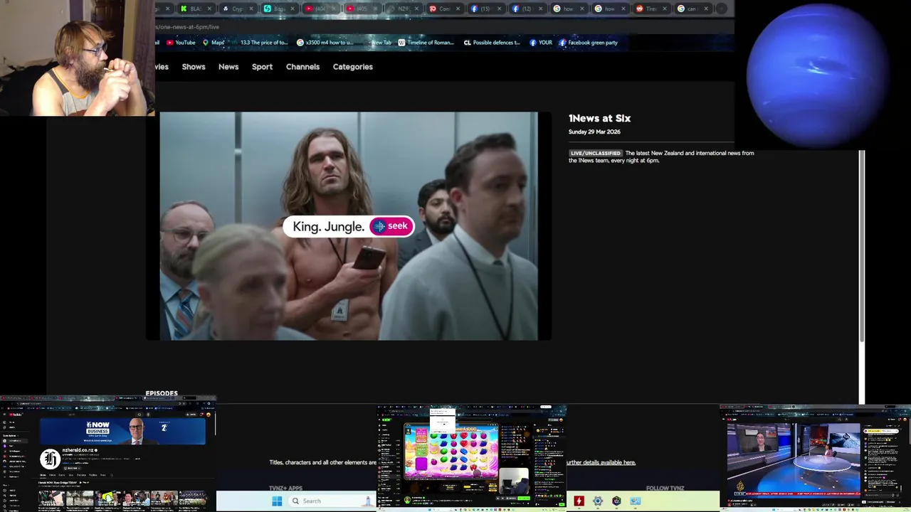Click the 'Sunday 29 Mar 2026' date text
Screen dimensions: 911x512
click(594, 132)
